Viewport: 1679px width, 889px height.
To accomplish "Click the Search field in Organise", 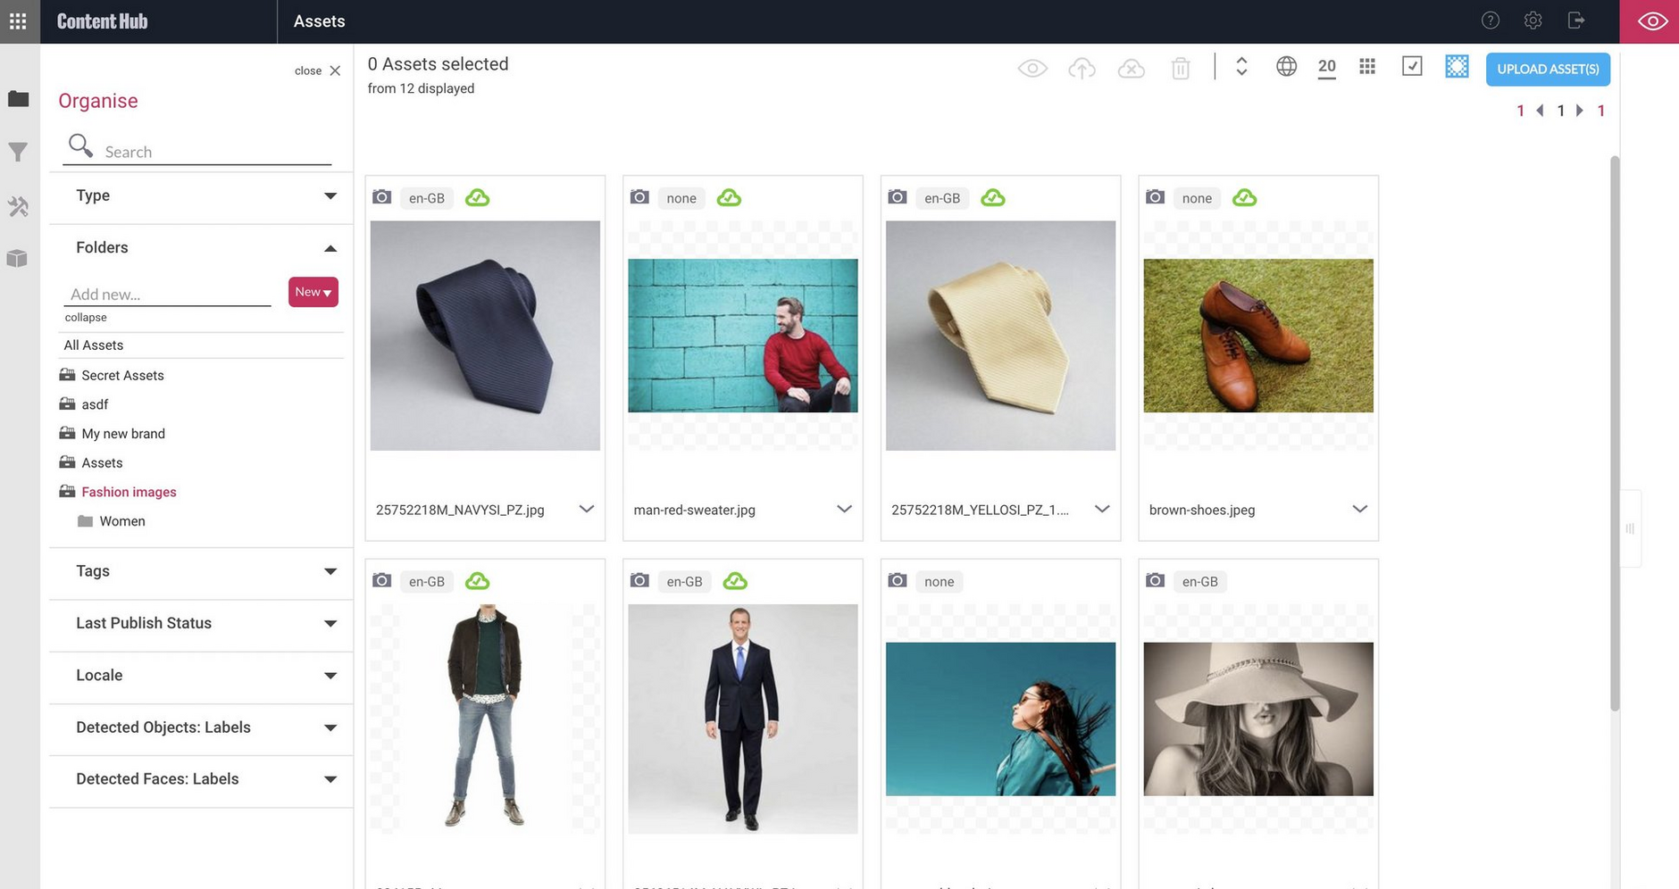I will [x=198, y=151].
